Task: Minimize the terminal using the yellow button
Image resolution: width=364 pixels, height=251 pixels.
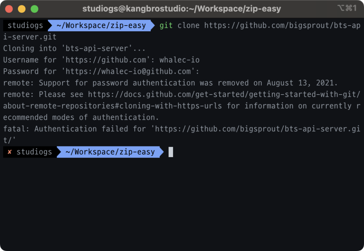Action: [x=22, y=9]
